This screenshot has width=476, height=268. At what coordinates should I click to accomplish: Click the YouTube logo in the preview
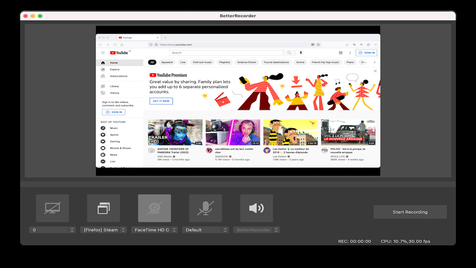(x=119, y=52)
